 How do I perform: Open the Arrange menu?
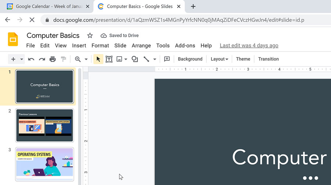141,46
